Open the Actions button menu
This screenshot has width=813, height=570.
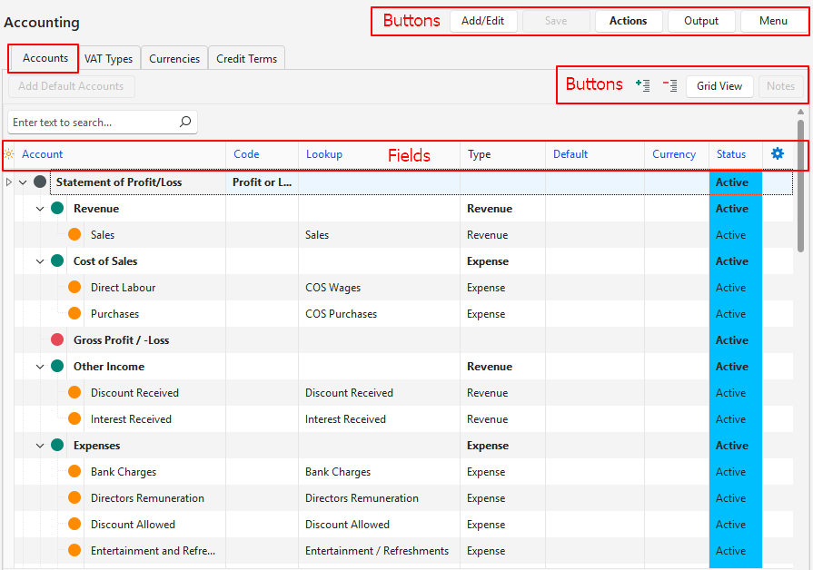628,21
